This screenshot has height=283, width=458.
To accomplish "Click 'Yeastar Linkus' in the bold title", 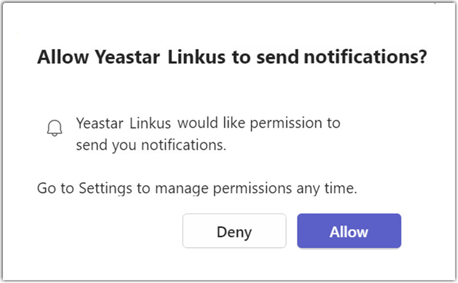I will click(x=160, y=57).
